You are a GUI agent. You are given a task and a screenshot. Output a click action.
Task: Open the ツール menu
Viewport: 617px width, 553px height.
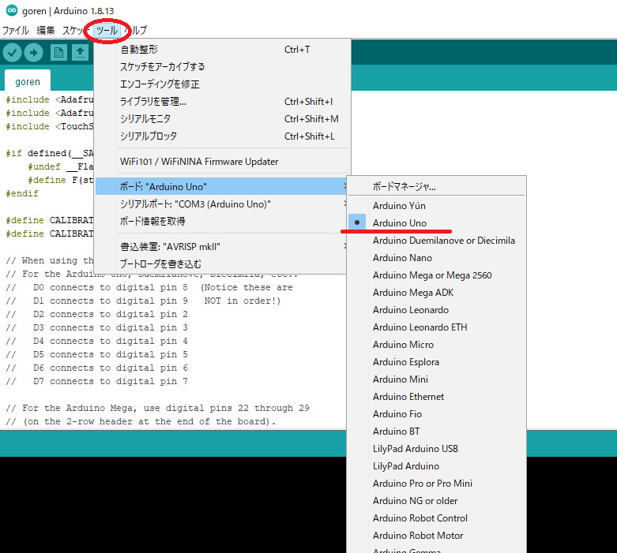(x=107, y=30)
